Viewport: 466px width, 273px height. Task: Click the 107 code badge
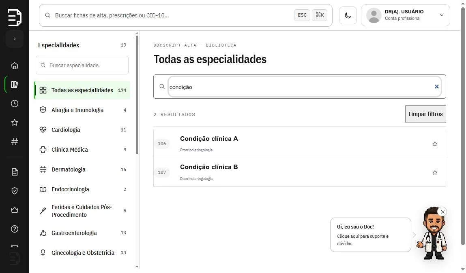(162, 173)
